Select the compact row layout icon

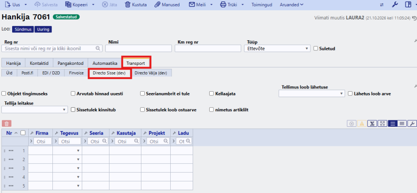[402, 124]
